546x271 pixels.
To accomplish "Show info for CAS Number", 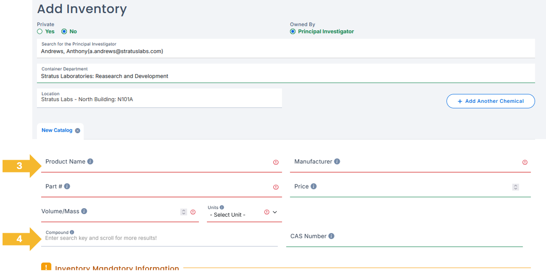I will pyautogui.click(x=331, y=236).
